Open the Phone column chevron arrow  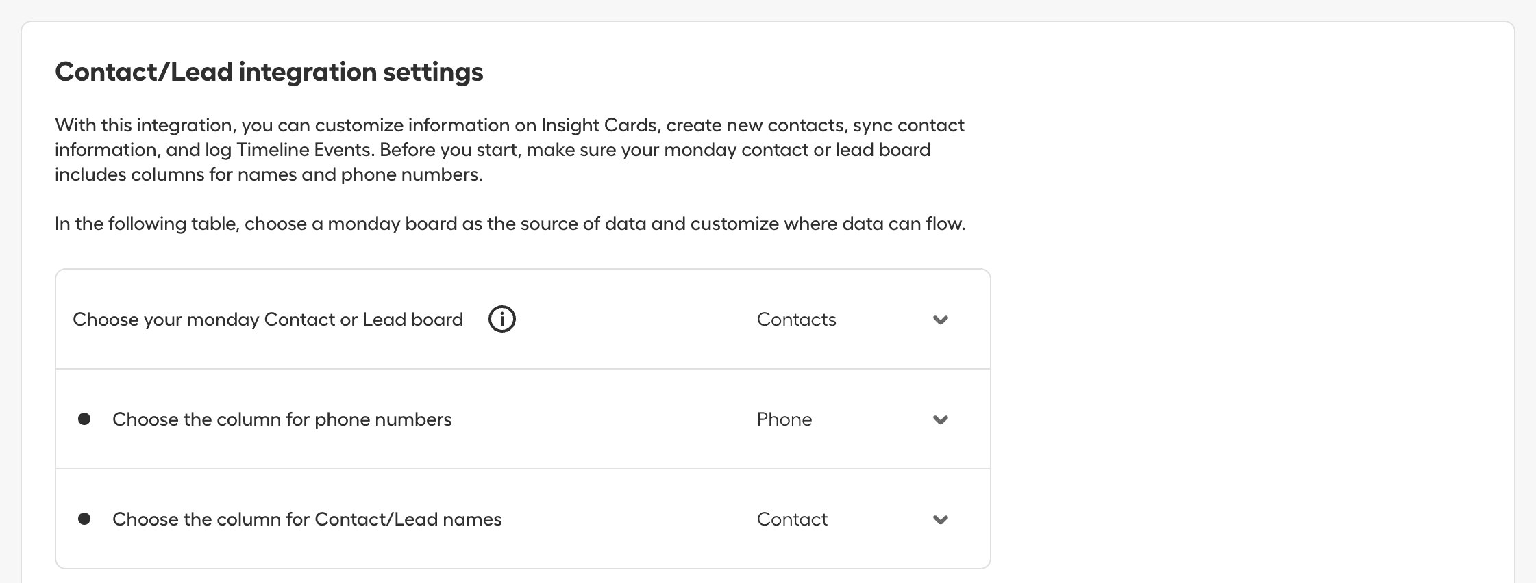pos(941,419)
